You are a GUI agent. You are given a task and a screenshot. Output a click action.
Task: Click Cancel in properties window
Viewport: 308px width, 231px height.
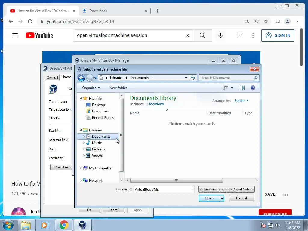(113, 210)
